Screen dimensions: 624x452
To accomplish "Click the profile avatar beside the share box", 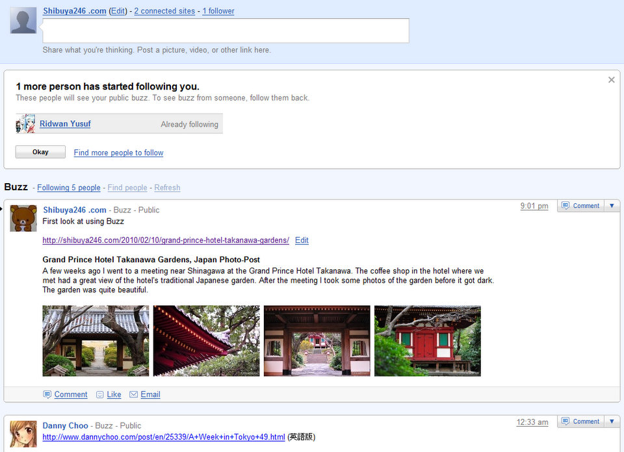I will pos(23,20).
